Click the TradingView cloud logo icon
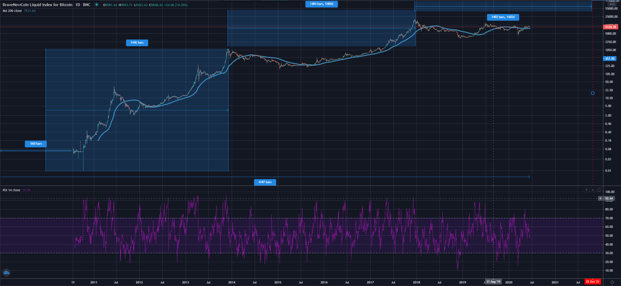 coord(6,273)
